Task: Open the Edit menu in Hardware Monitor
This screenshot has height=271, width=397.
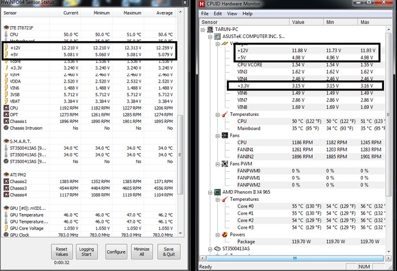Action: (x=218, y=14)
